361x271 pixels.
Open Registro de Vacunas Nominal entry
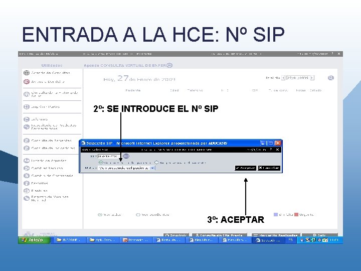pos(46,198)
